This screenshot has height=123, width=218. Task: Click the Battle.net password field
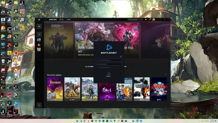(109, 64)
